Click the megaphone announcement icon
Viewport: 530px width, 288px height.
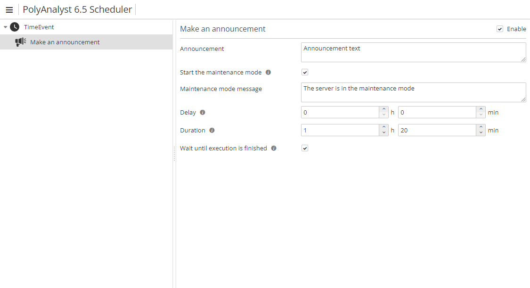point(20,42)
